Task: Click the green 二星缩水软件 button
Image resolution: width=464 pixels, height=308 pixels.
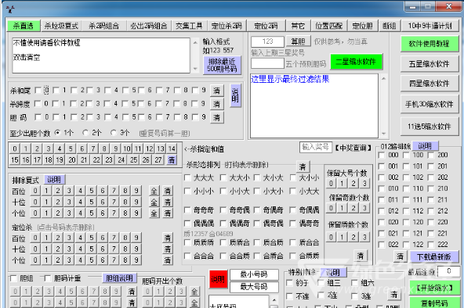Action: [x=356, y=62]
